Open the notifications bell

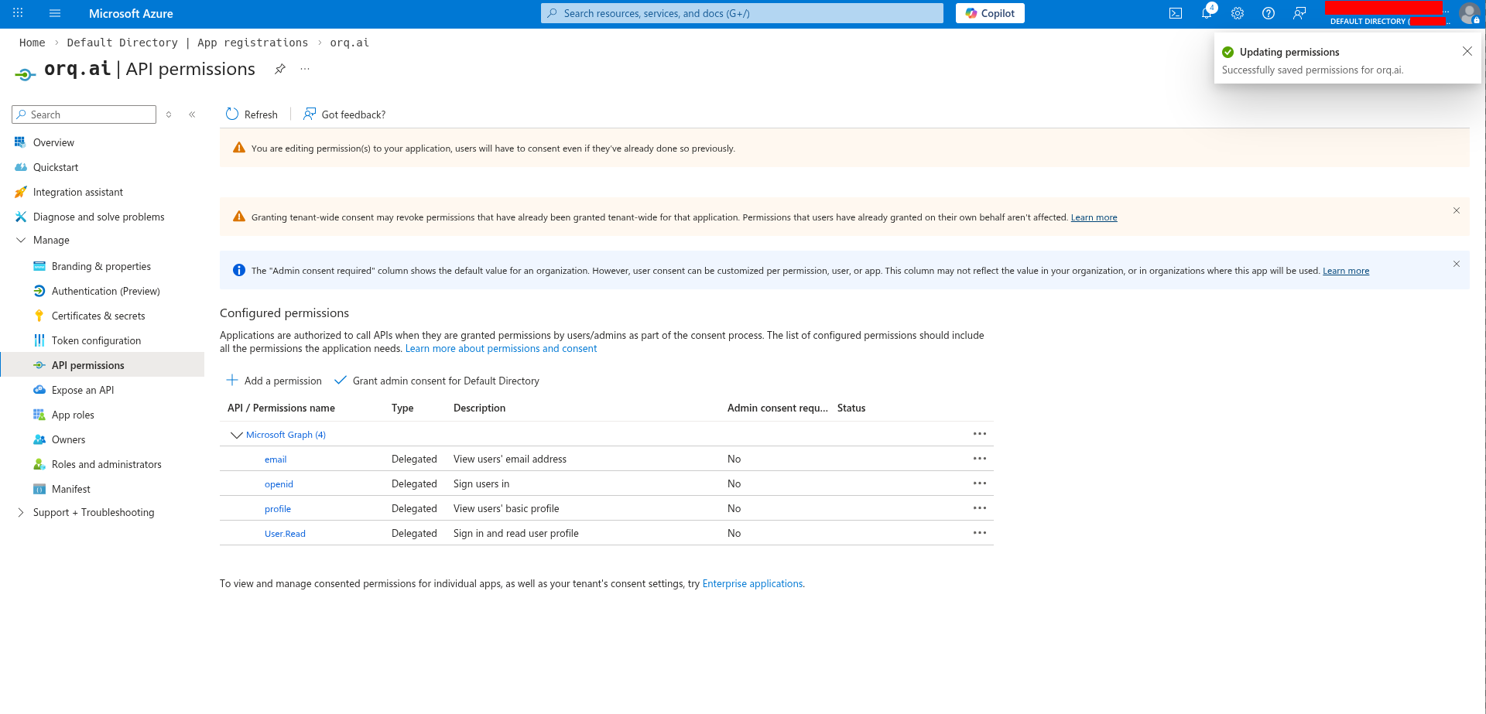click(1207, 13)
